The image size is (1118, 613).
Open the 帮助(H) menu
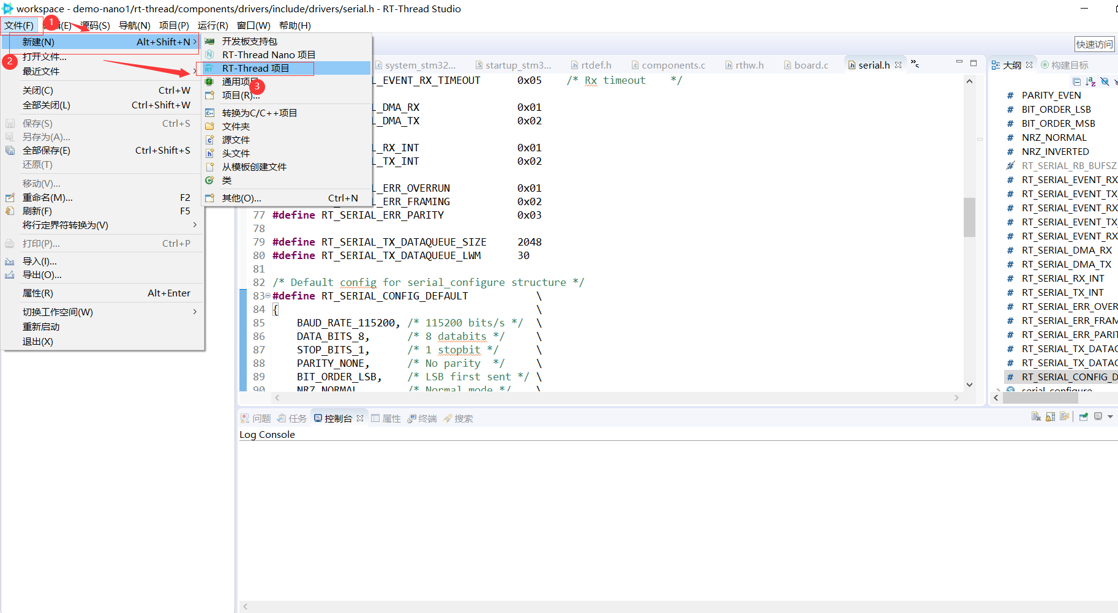point(295,25)
